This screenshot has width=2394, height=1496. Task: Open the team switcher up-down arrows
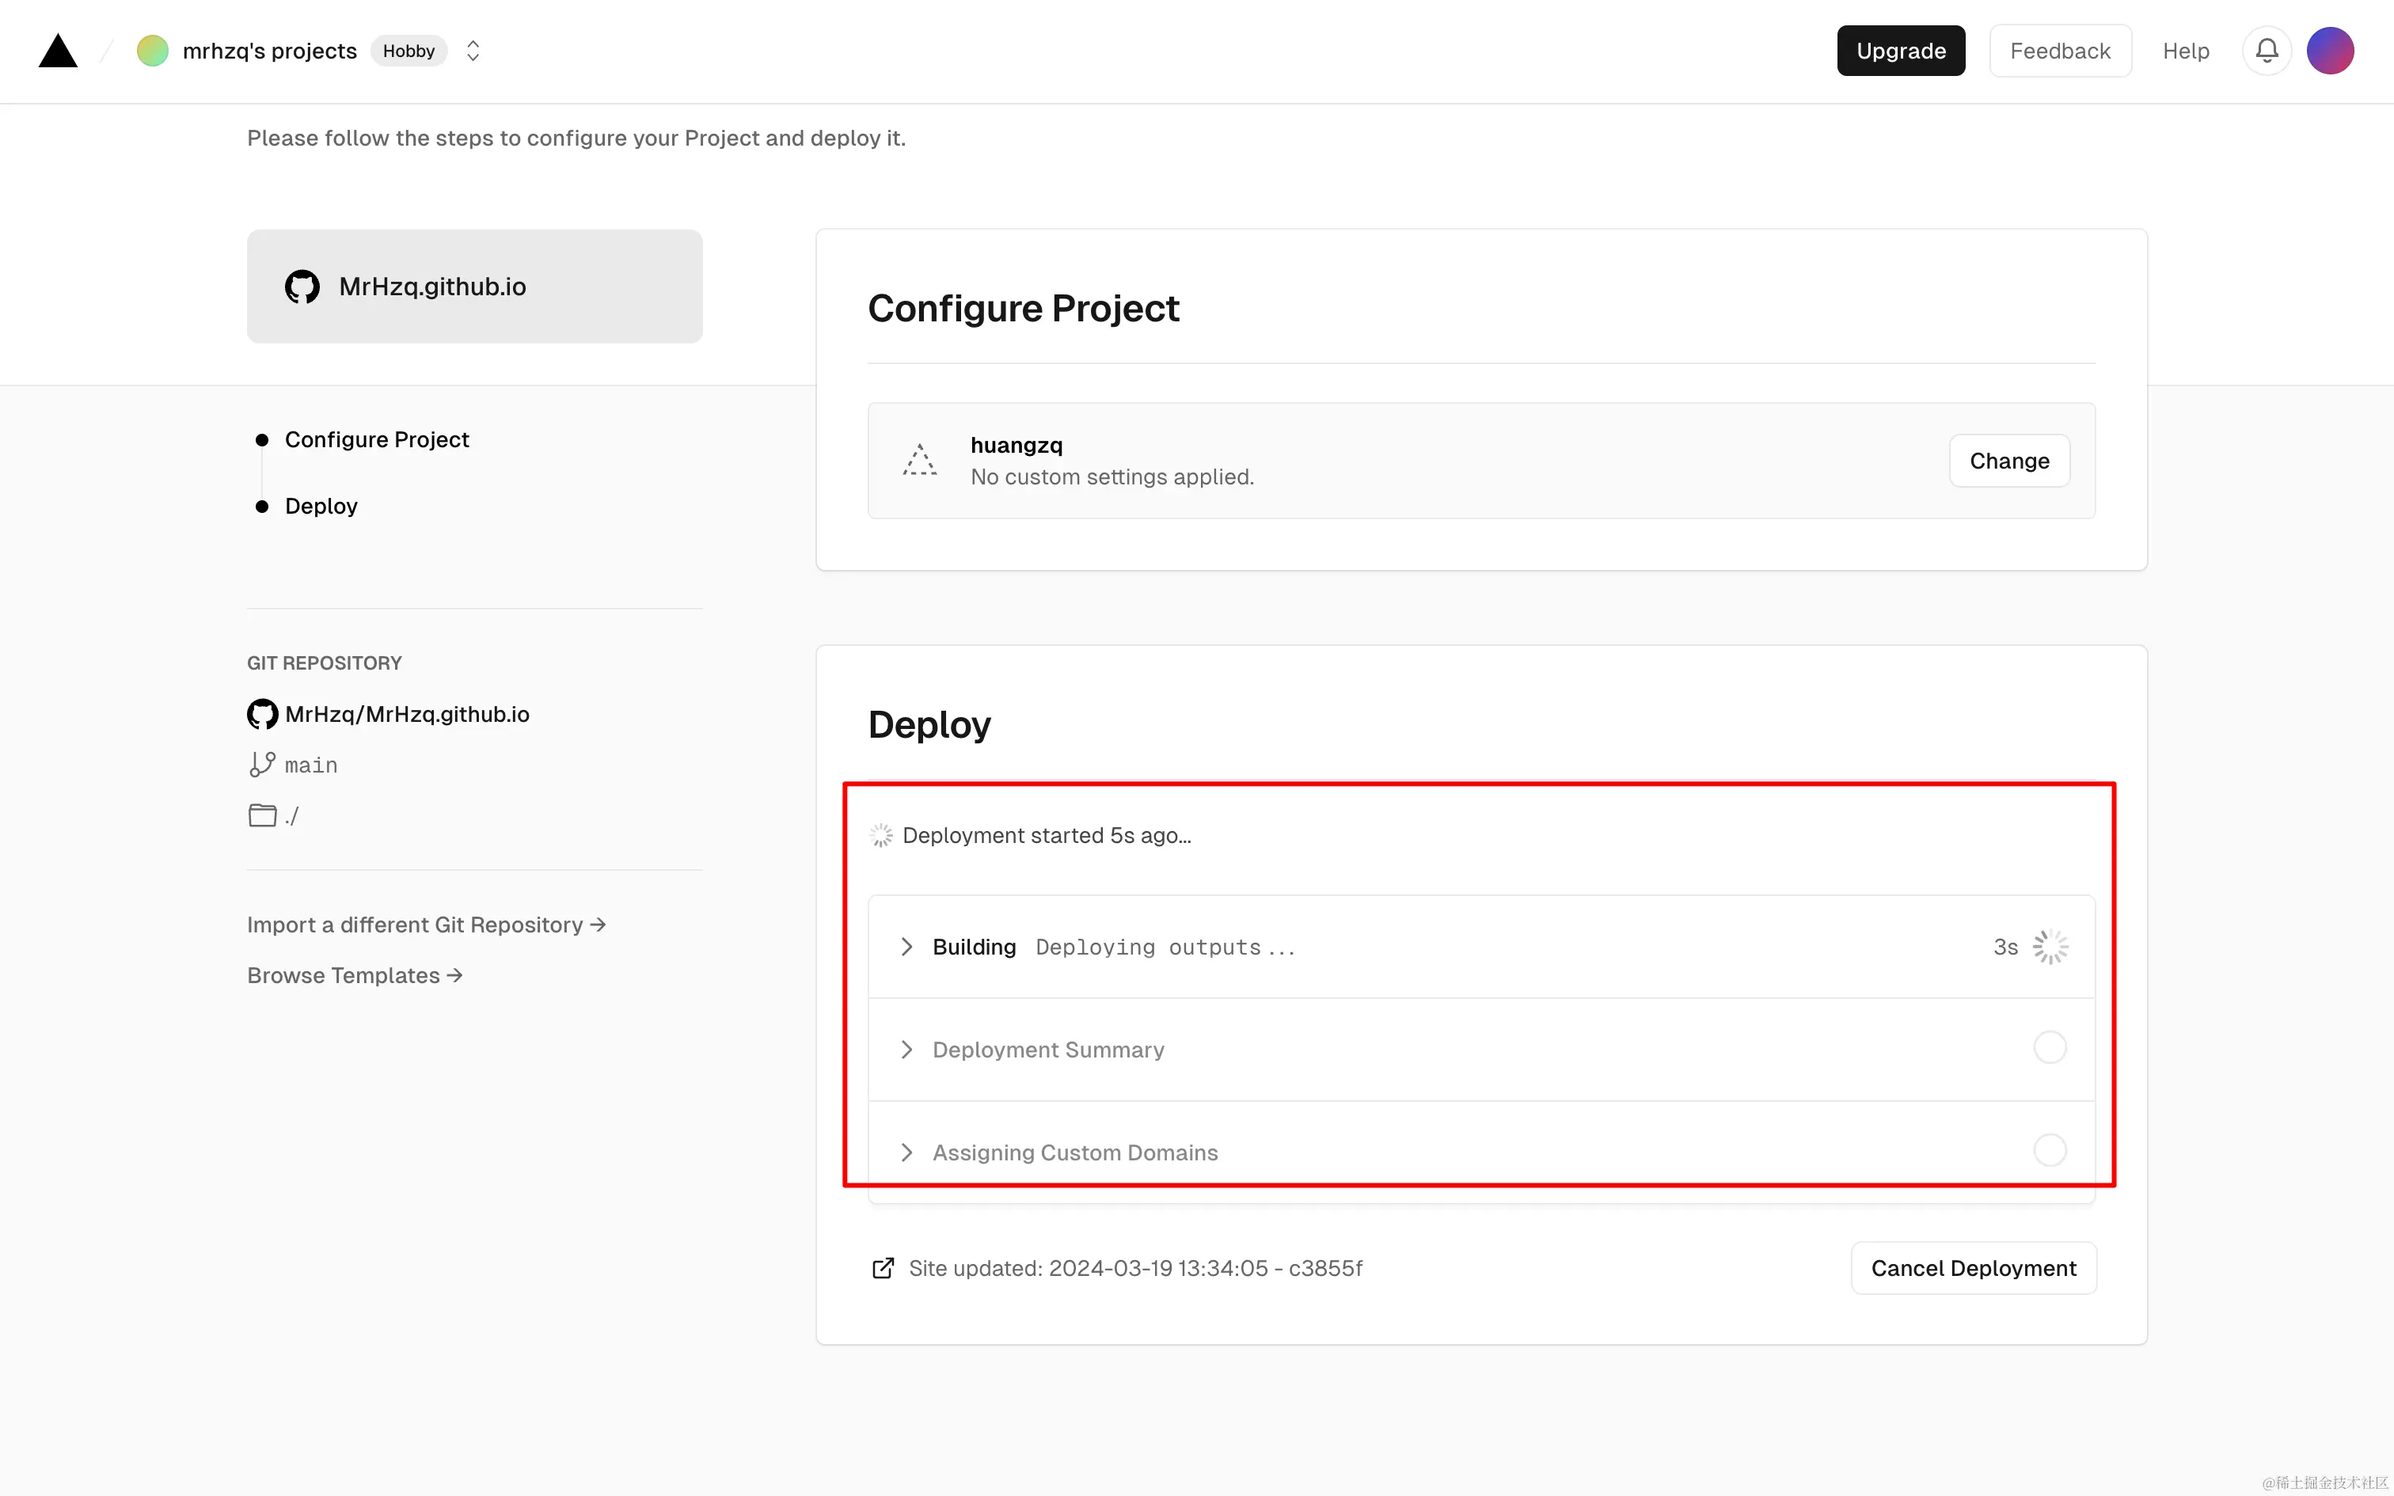(x=473, y=51)
